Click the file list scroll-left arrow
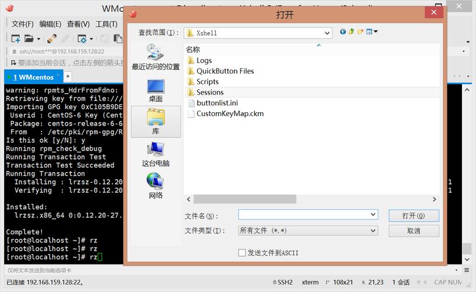476x292 pixels. click(x=188, y=199)
